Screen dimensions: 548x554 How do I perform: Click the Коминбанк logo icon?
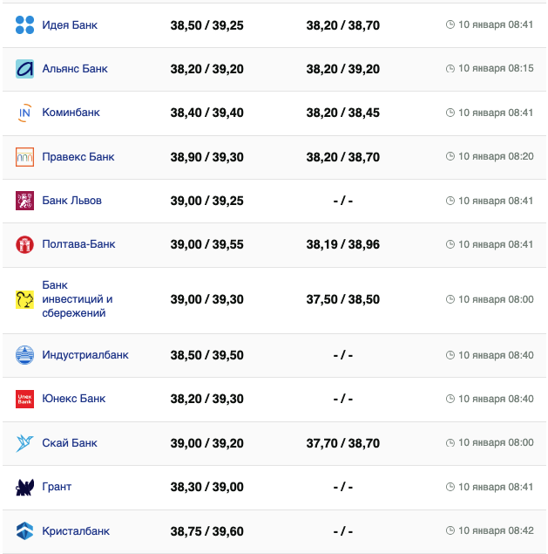pyautogui.click(x=24, y=113)
